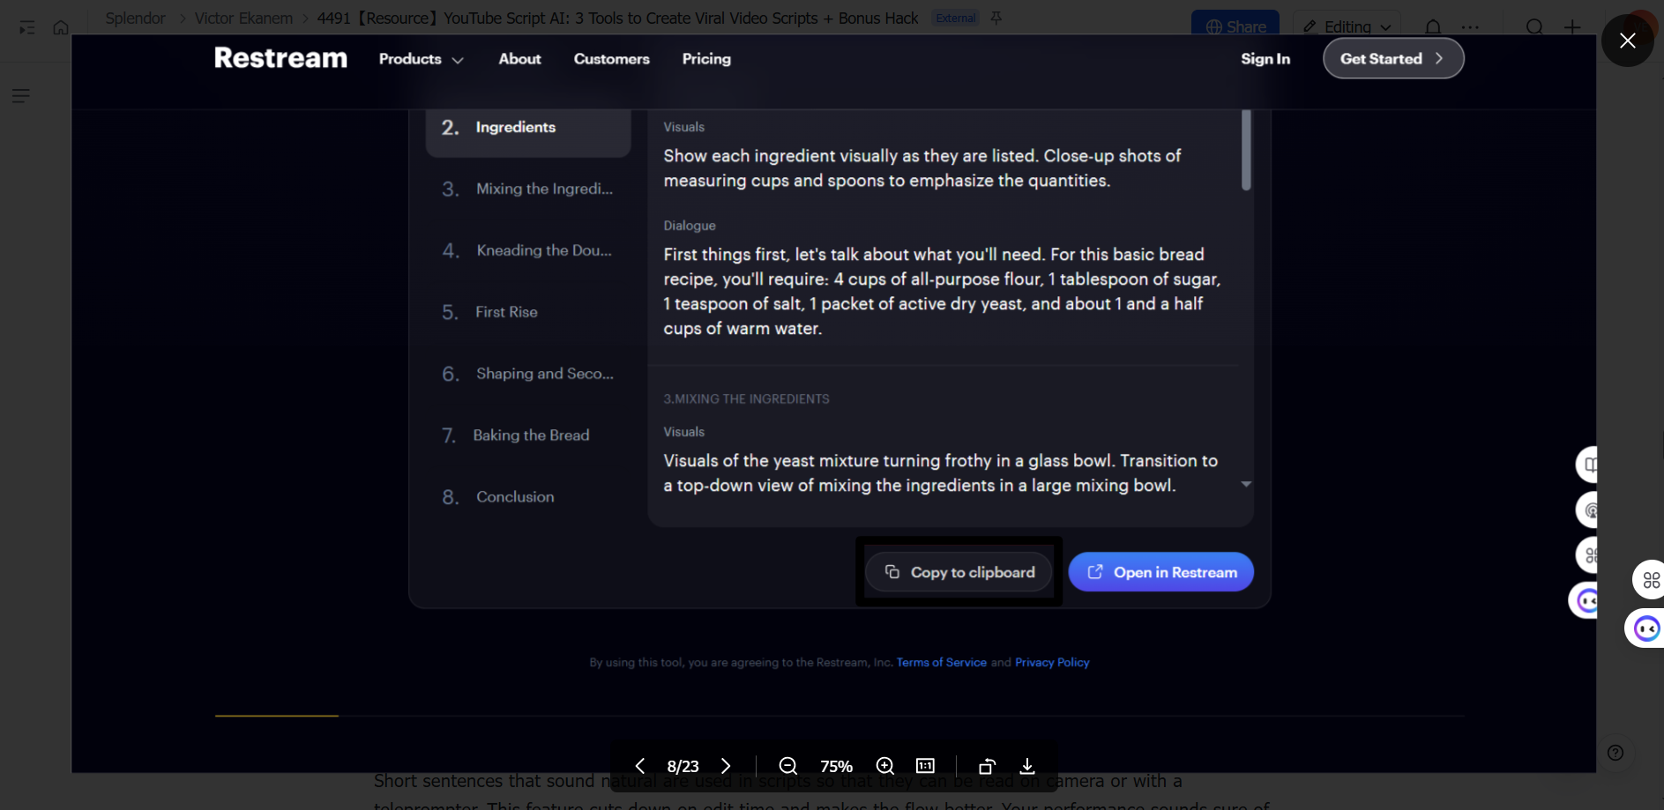
Task: Open the About menu item
Action: 519,59
